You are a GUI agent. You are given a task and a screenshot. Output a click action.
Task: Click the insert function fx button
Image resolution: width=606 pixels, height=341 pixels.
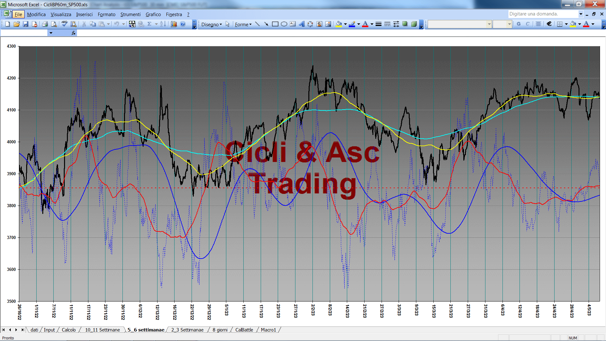pyautogui.click(x=74, y=33)
